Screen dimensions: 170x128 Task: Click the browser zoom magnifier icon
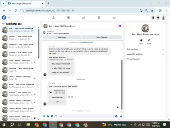pos(147,11)
